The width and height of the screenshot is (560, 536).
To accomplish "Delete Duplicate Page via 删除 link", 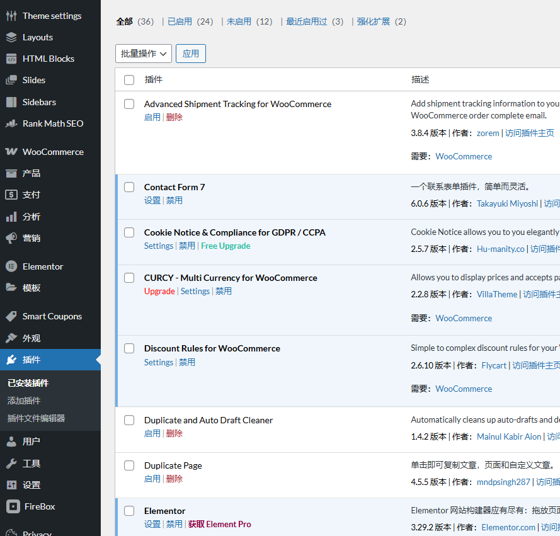I will coord(174,479).
